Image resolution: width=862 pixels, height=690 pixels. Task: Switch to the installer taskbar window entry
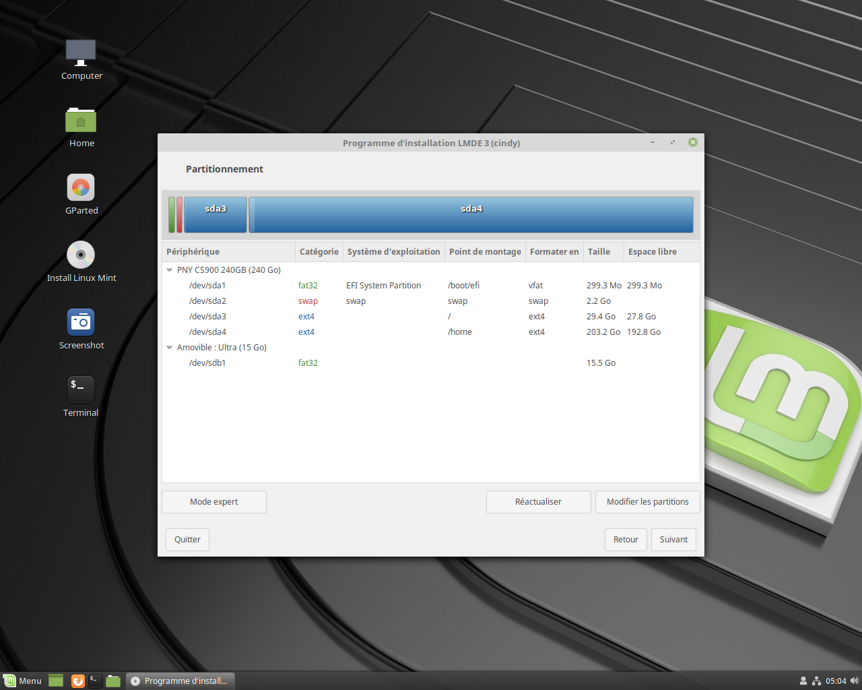(180, 681)
